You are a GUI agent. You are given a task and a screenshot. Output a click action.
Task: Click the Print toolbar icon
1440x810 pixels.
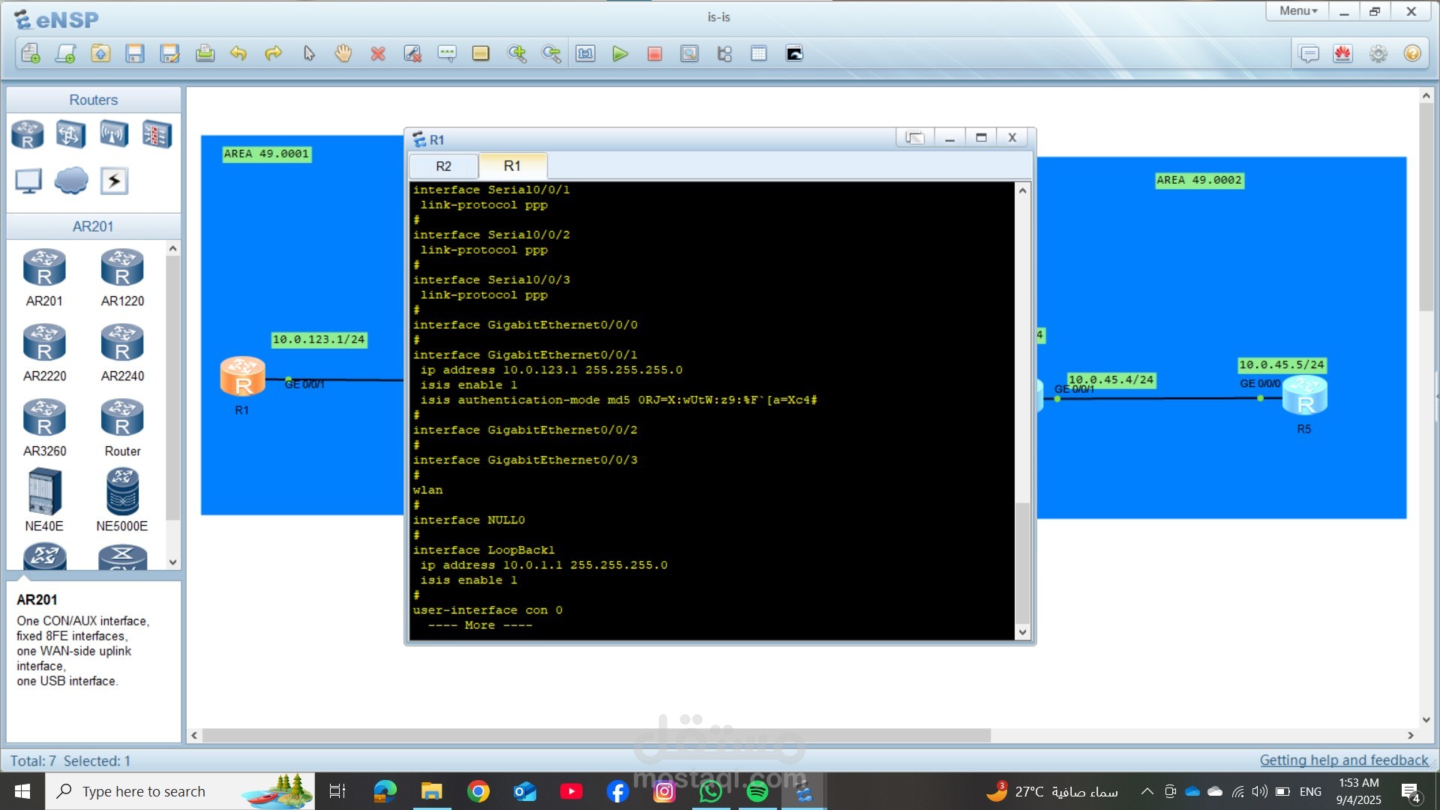click(x=205, y=53)
